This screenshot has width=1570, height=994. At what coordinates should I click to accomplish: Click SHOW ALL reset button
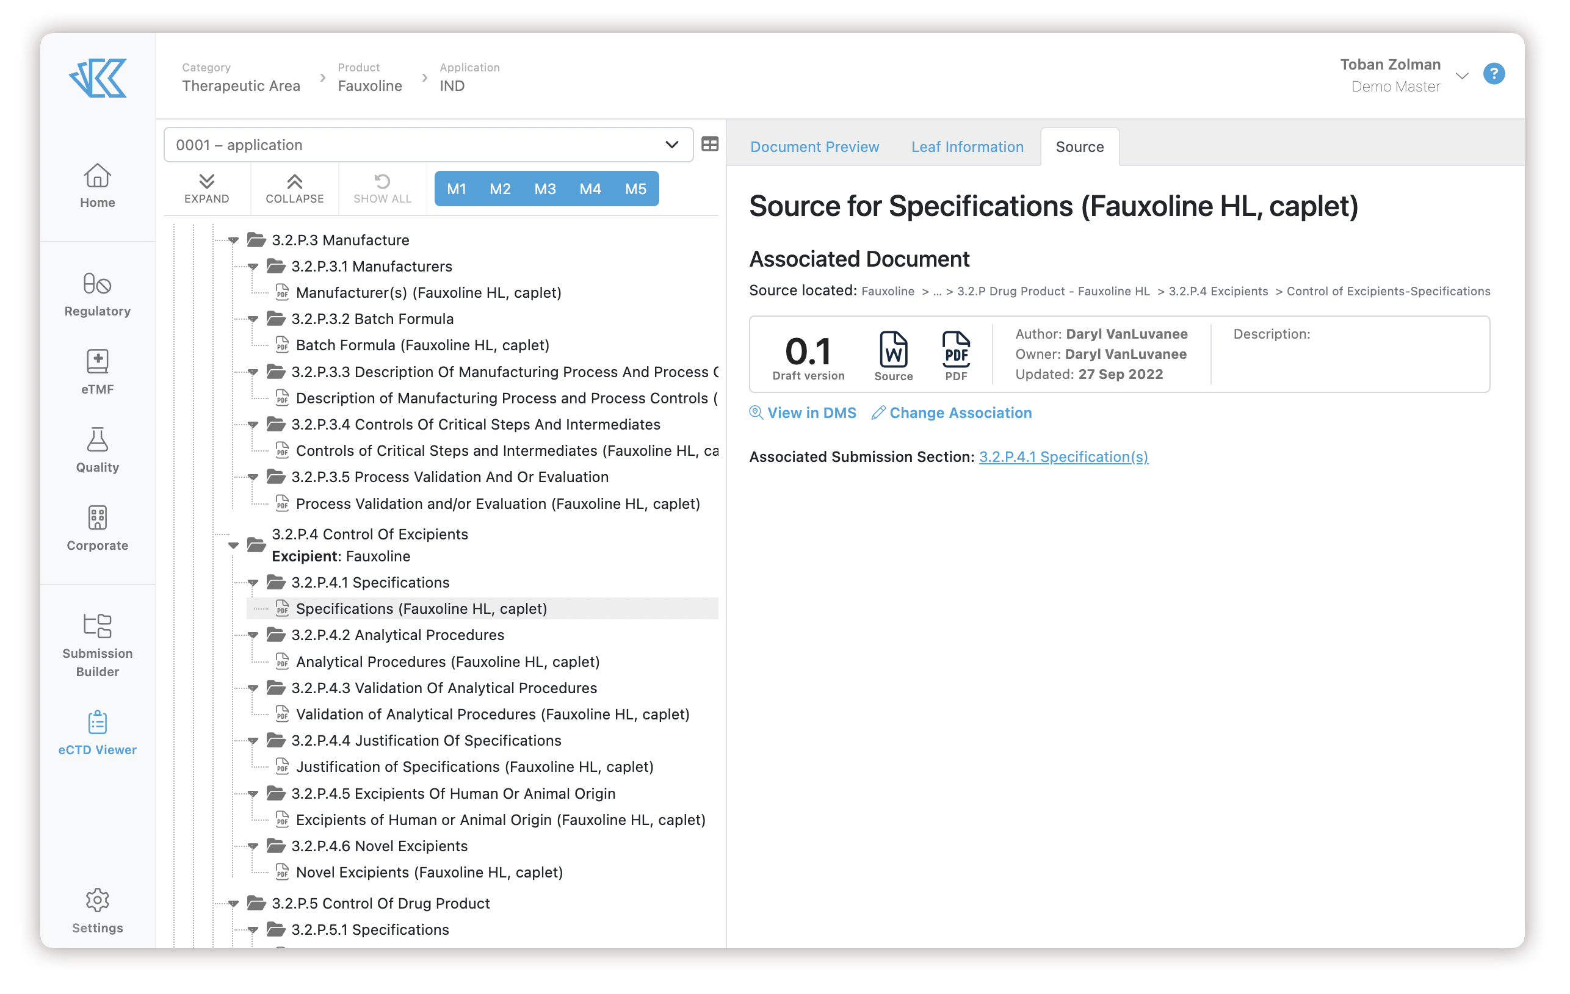[x=382, y=189]
